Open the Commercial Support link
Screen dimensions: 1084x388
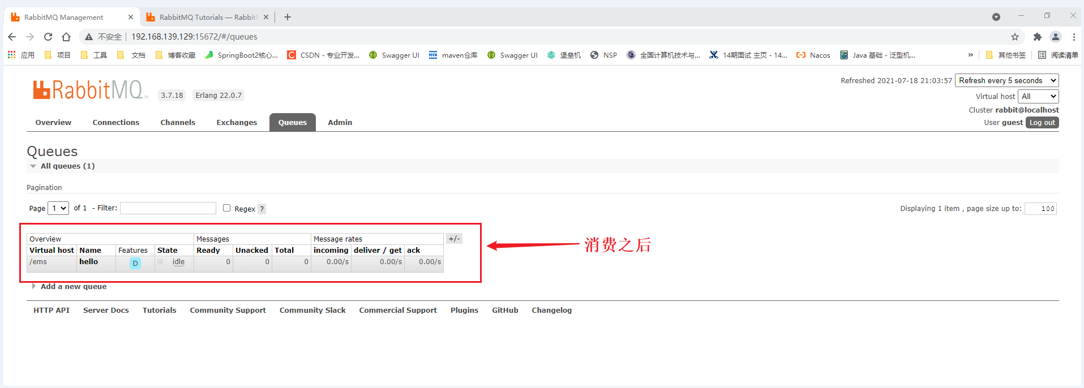pyautogui.click(x=398, y=310)
